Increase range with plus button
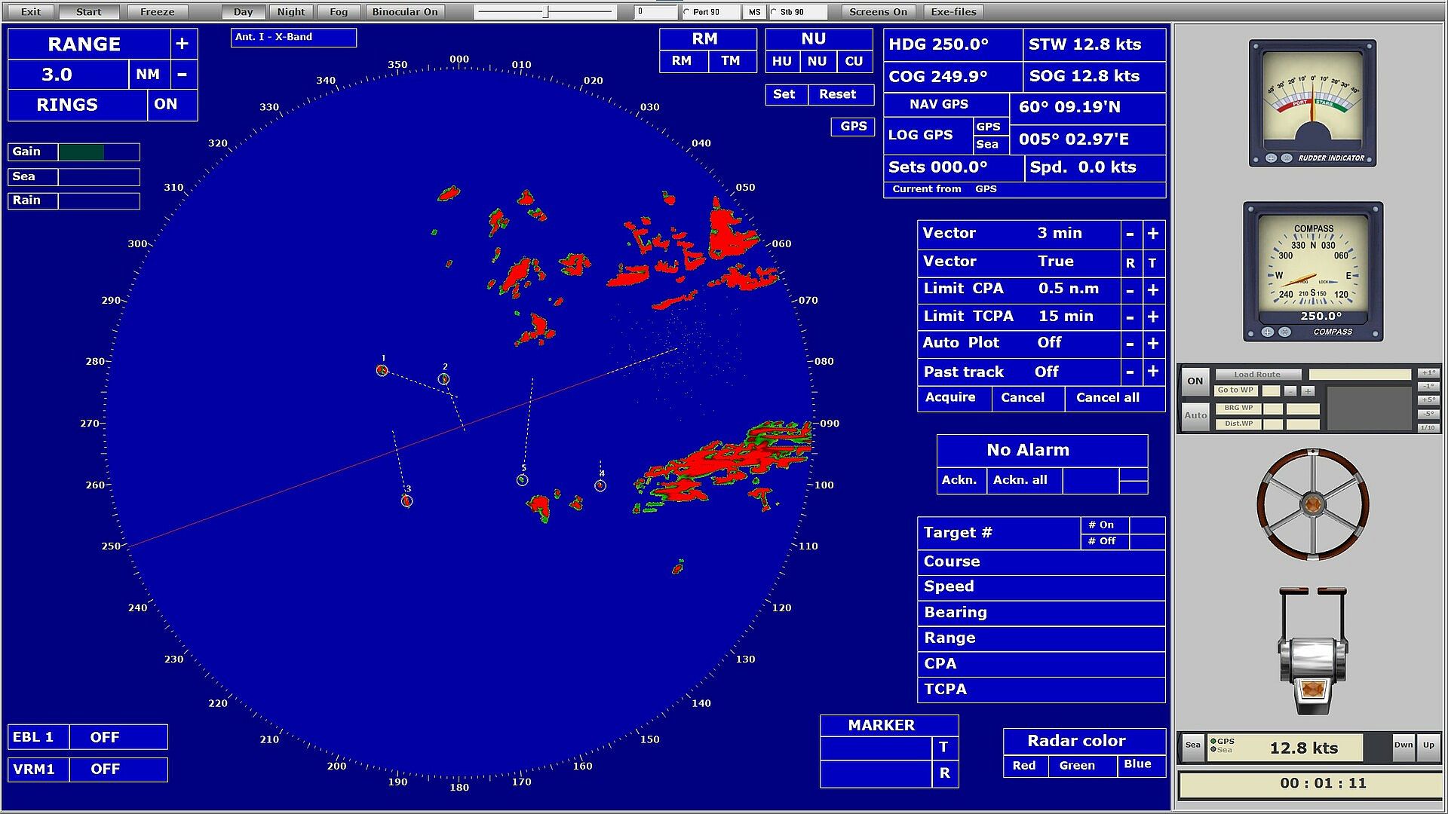This screenshot has height=814, width=1448. coord(182,44)
